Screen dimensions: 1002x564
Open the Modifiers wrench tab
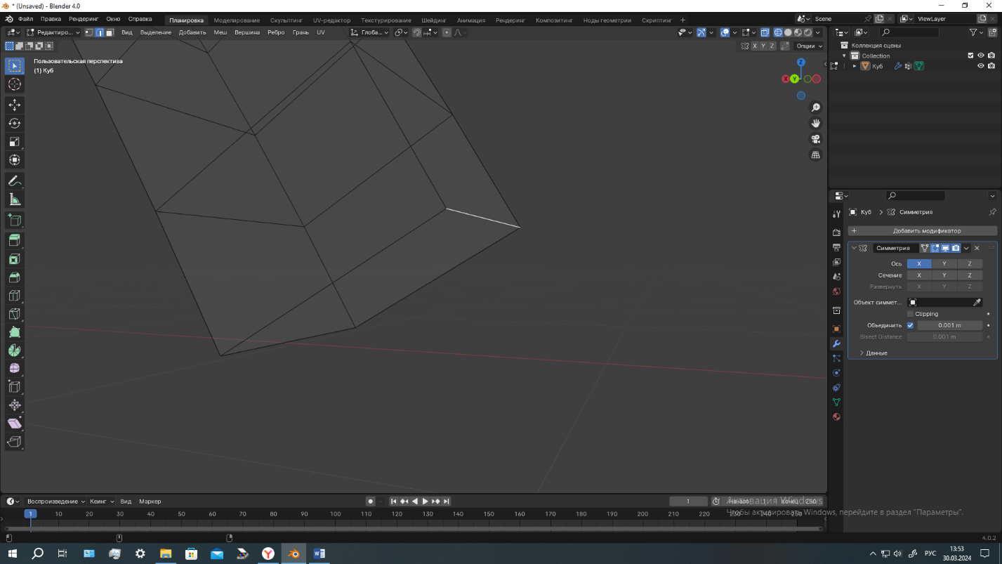[x=836, y=343]
